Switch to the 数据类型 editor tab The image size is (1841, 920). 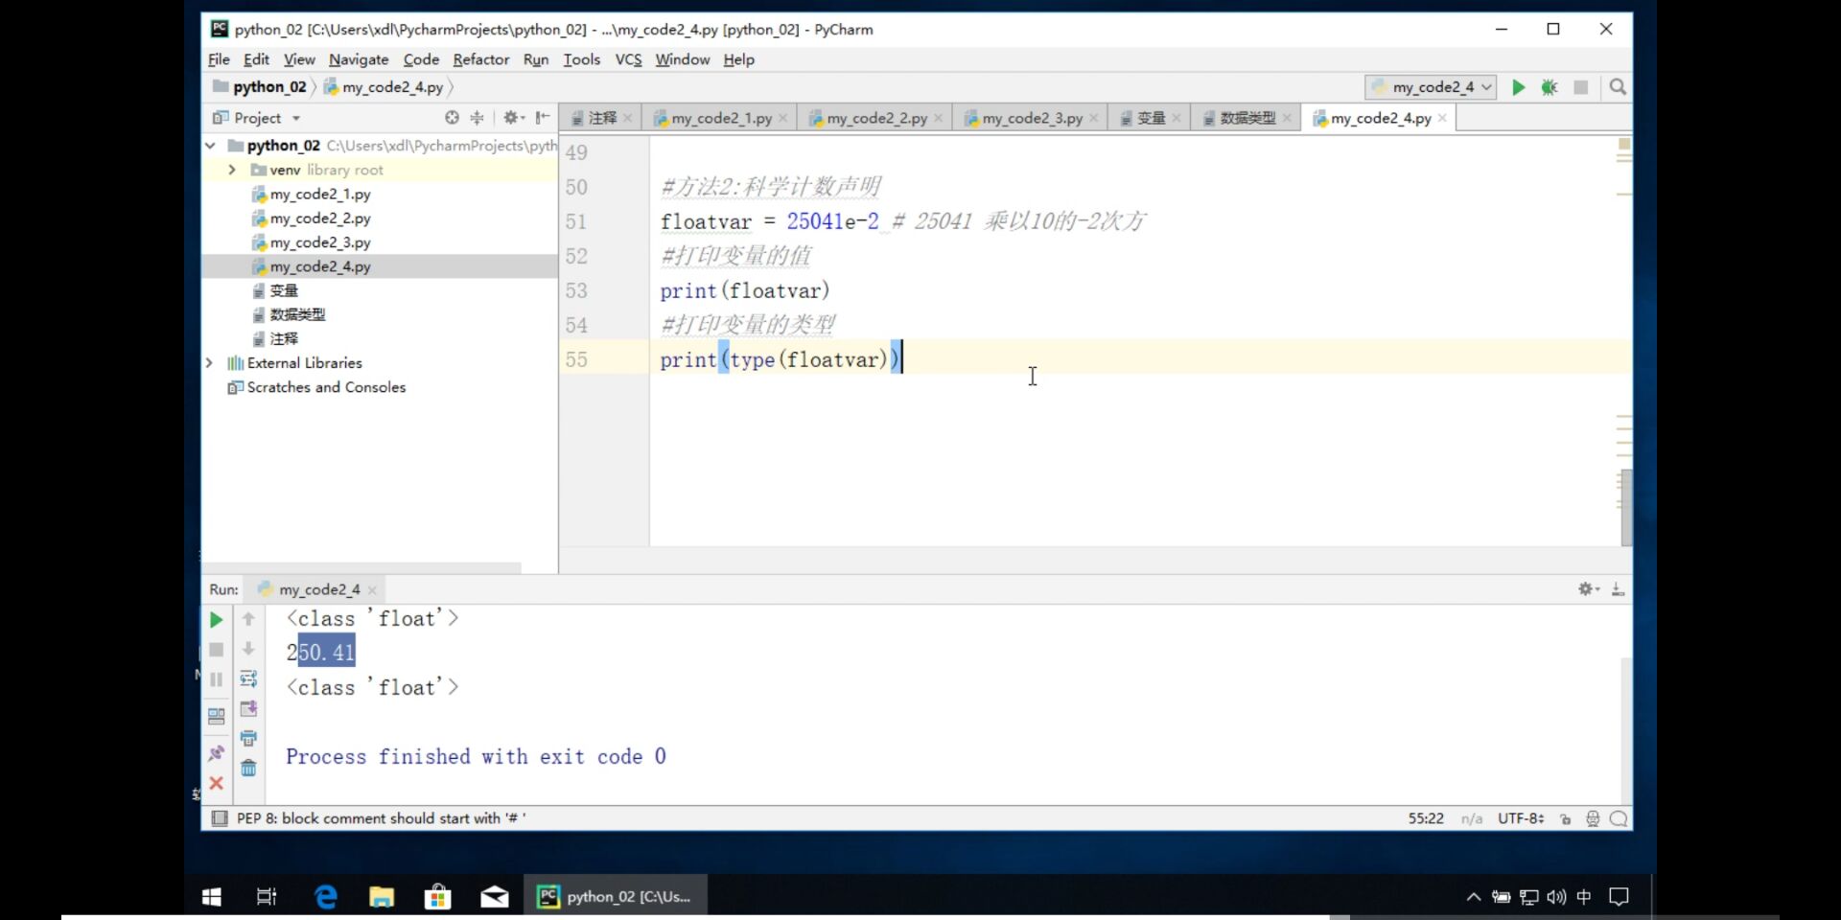point(1247,118)
